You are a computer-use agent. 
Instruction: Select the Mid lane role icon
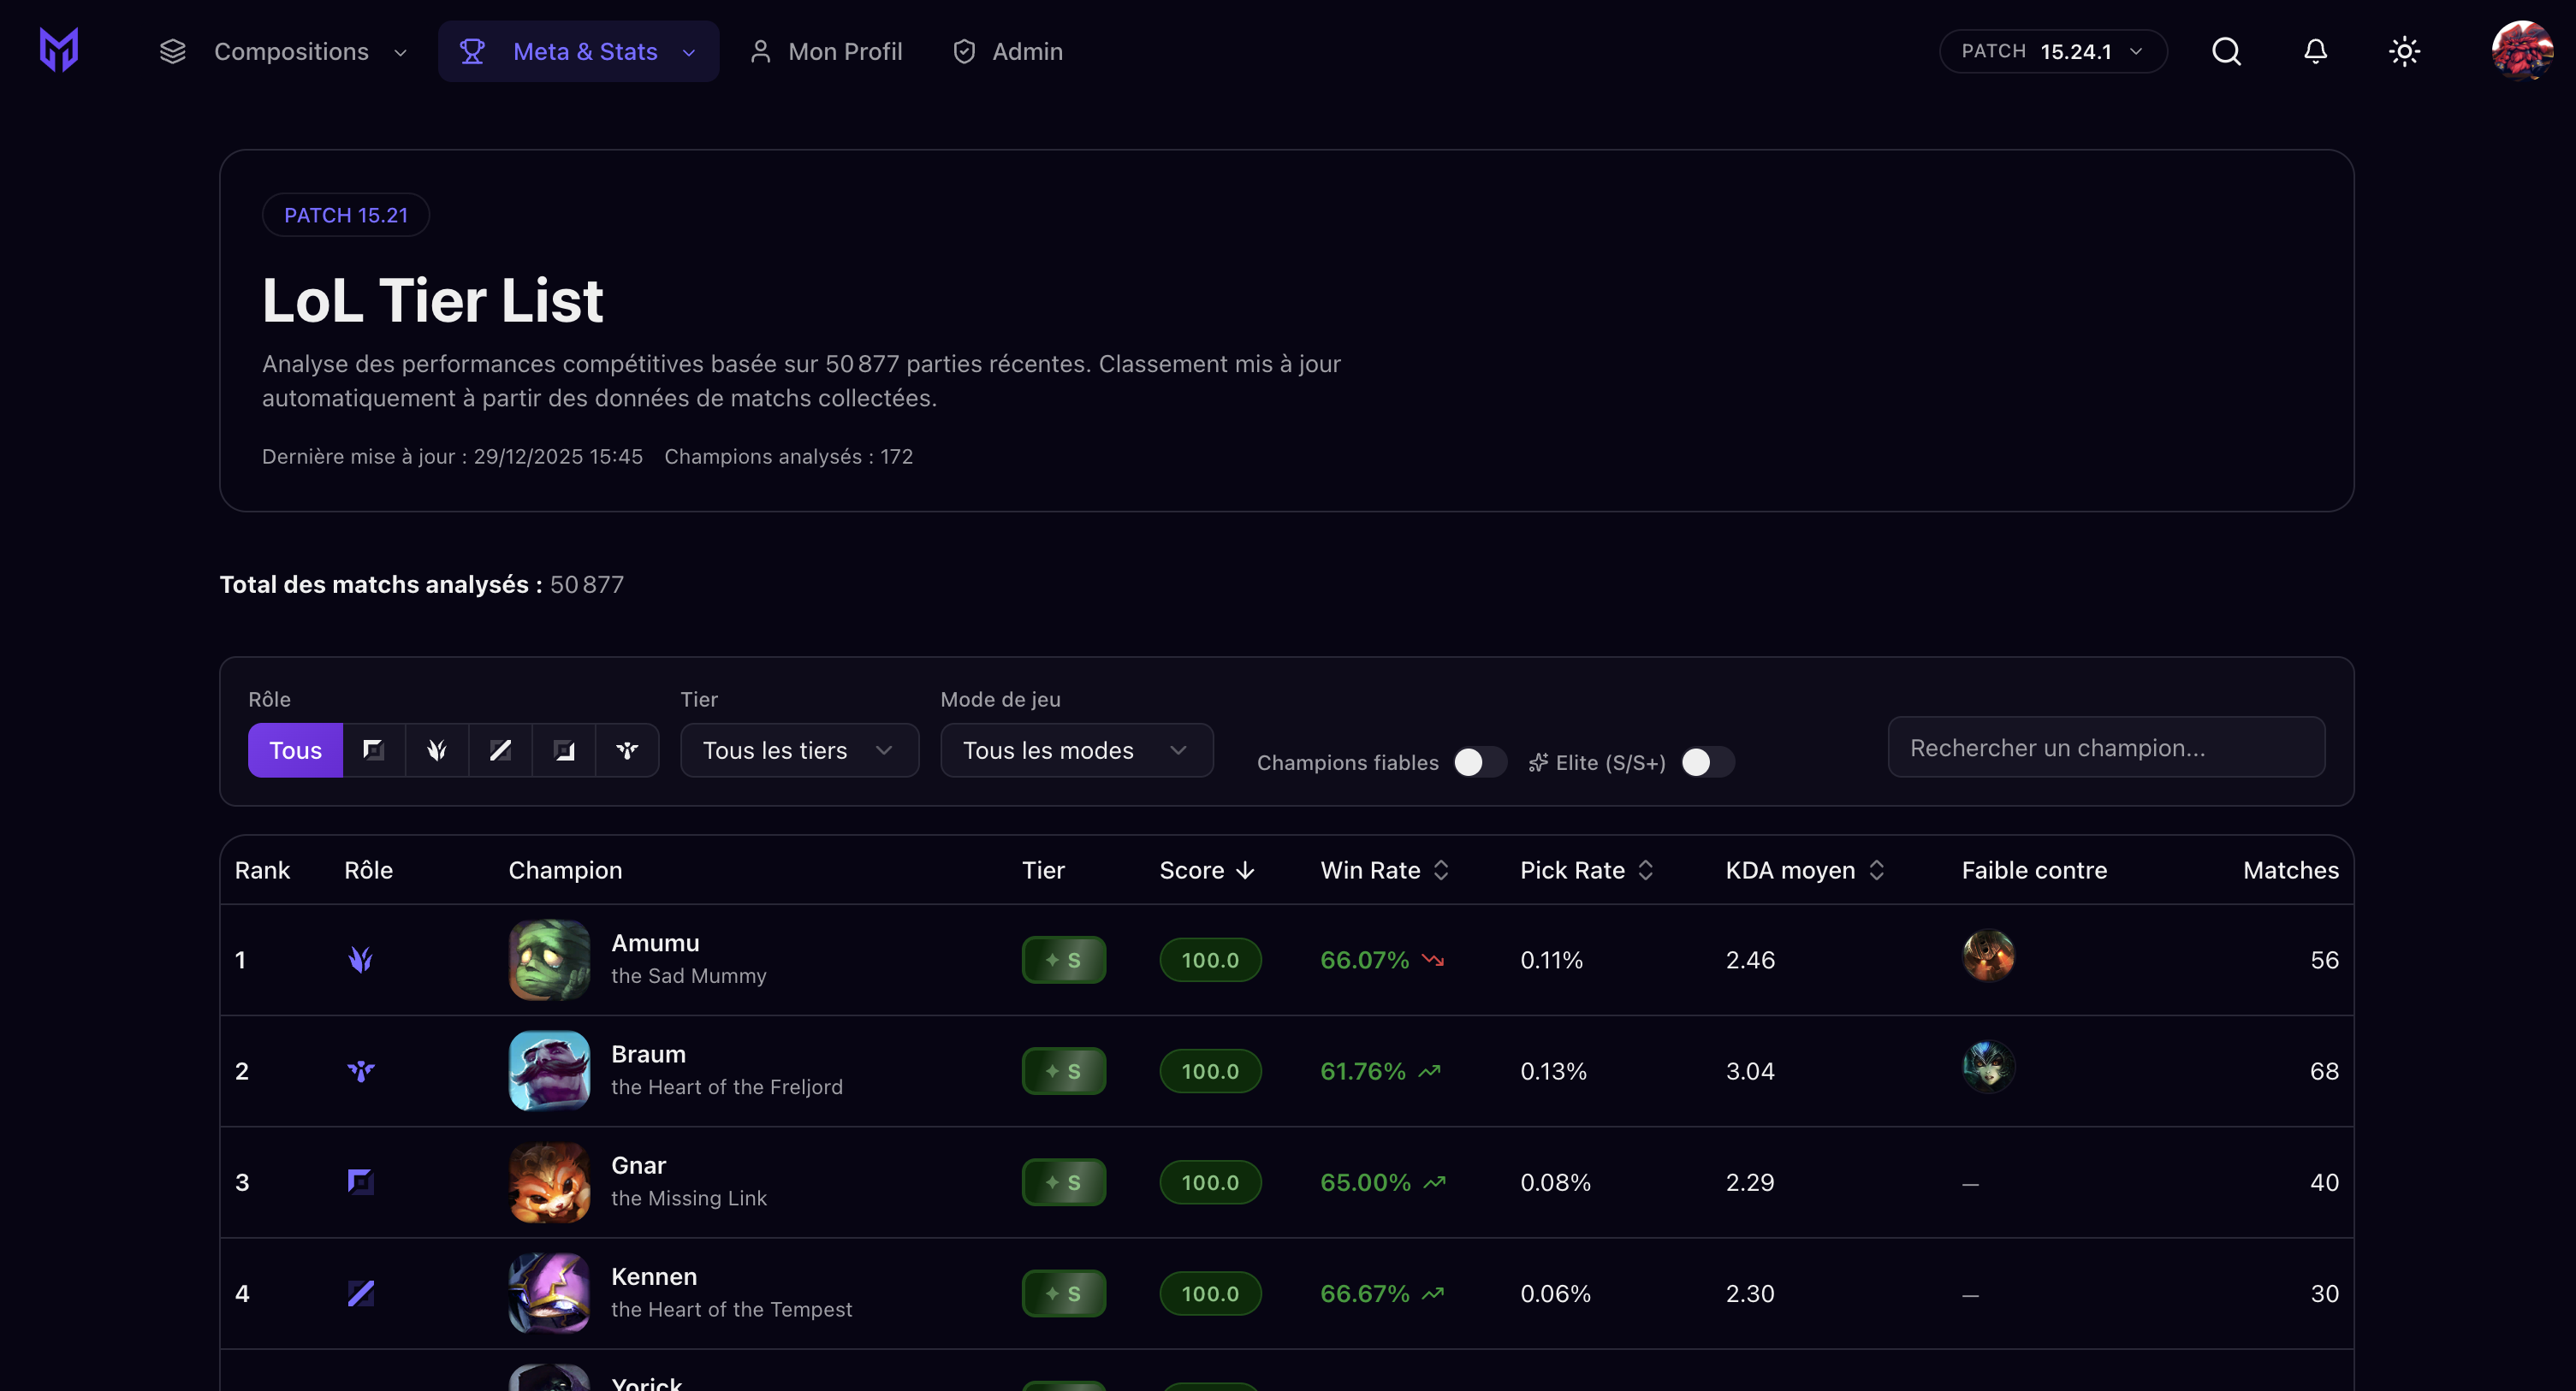coord(500,749)
